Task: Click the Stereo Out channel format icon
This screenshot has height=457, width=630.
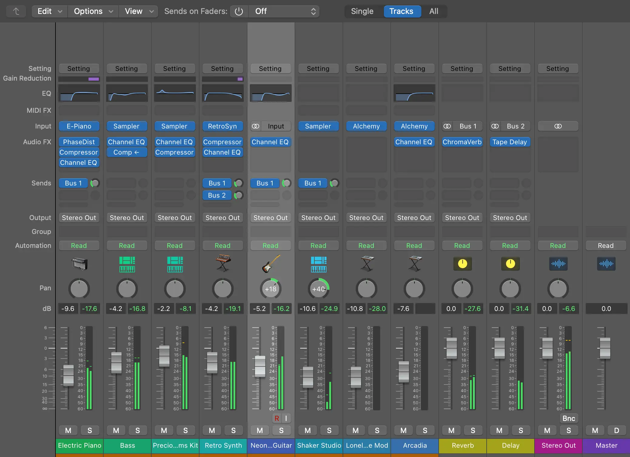Action: coord(558,126)
